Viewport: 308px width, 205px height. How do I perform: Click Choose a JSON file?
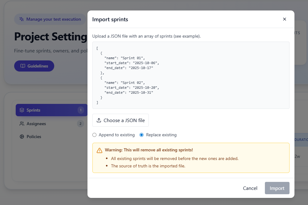120,120
